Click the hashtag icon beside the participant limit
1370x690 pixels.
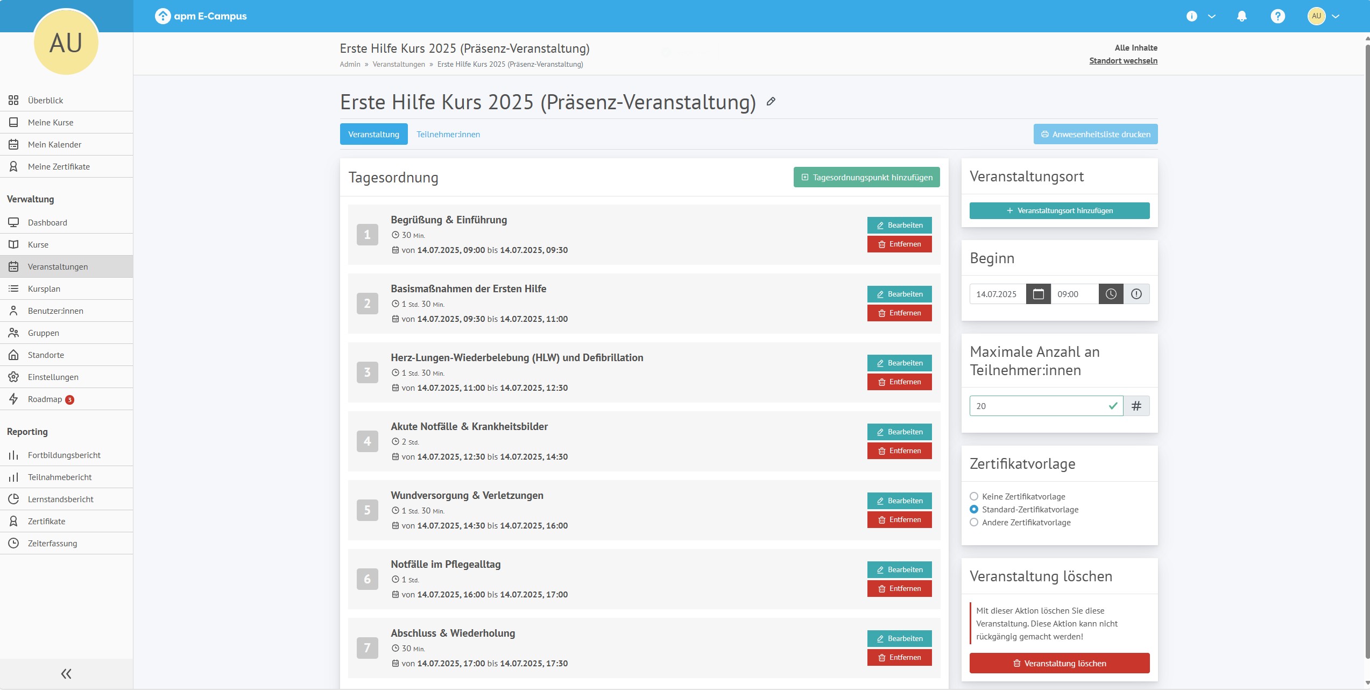1136,406
